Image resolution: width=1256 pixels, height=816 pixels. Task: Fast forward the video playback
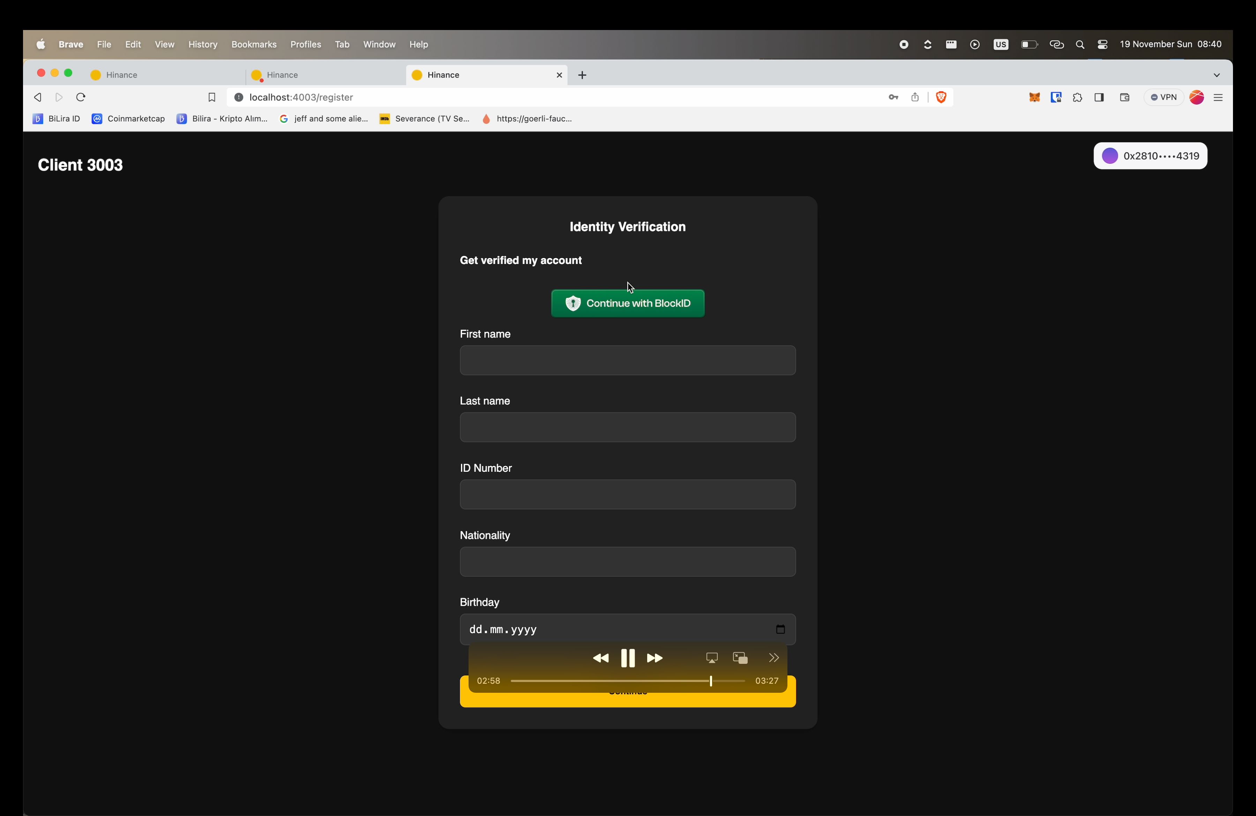pyautogui.click(x=655, y=658)
